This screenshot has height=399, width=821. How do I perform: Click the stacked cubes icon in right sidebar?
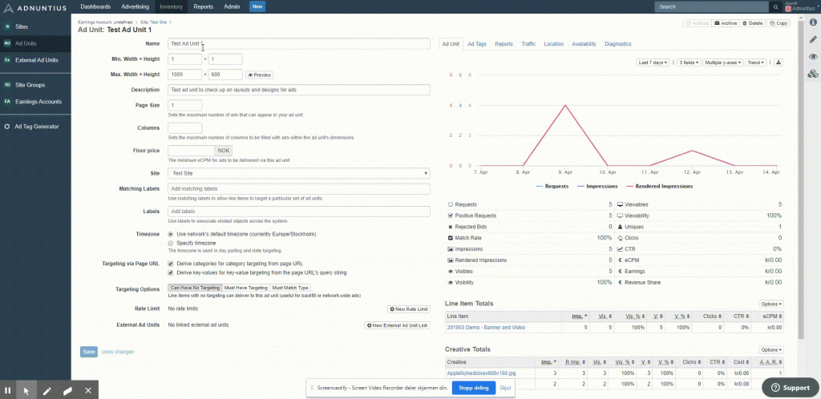[x=813, y=75]
